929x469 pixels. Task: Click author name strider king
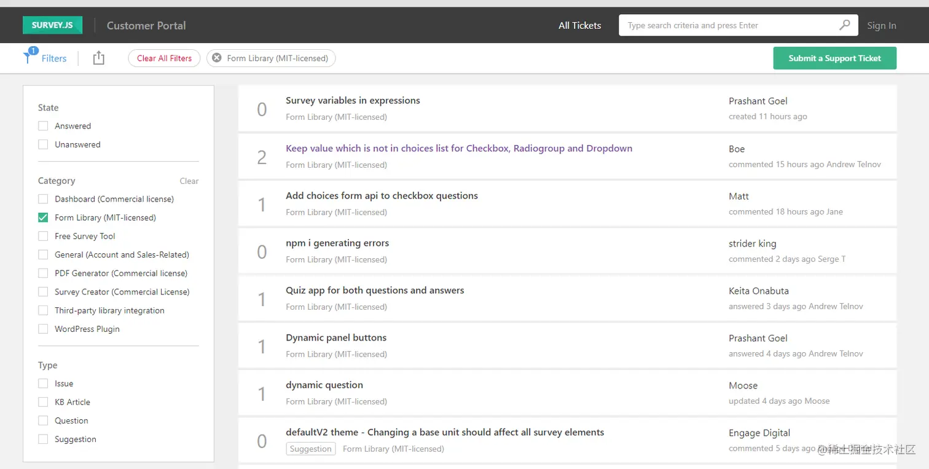pos(753,243)
